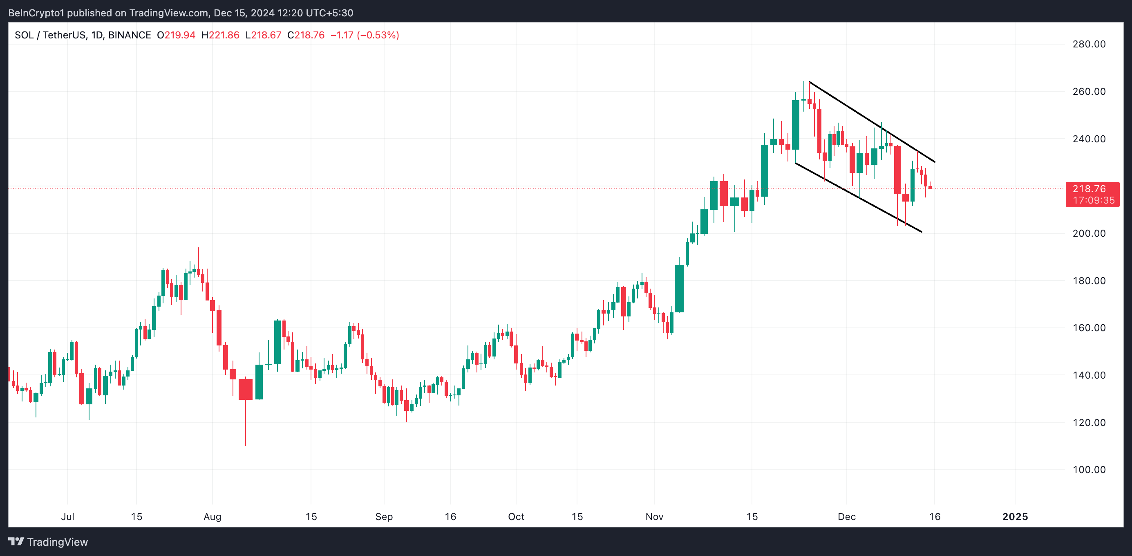
Task: Click the Sep label on time axis
Action: [384, 516]
